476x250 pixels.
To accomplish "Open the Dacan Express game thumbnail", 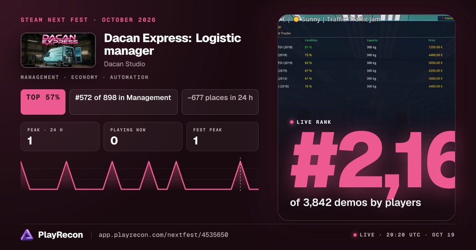I will (x=58, y=50).
